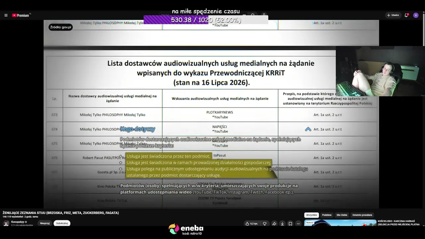Open the notifications bell
425x239 pixels.
406,15
